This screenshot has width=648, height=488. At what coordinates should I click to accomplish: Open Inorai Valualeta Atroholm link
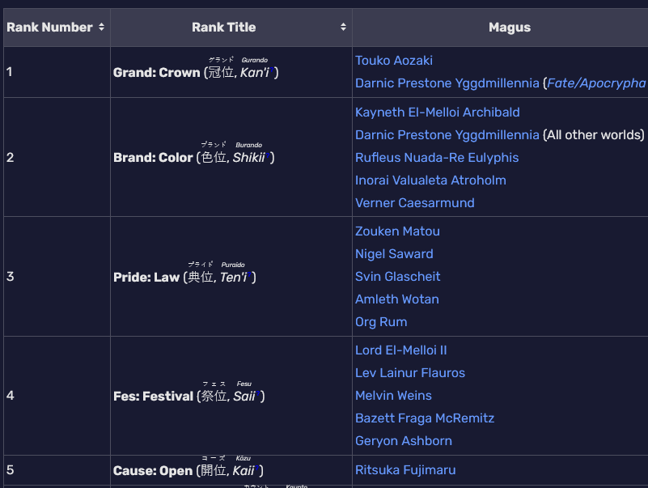tap(430, 180)
